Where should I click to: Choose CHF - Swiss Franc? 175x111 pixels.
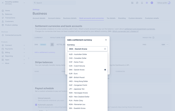87,62
